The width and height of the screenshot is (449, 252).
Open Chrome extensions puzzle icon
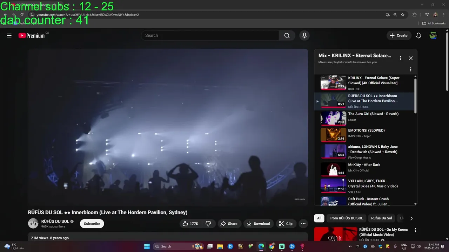coord(415,15)
